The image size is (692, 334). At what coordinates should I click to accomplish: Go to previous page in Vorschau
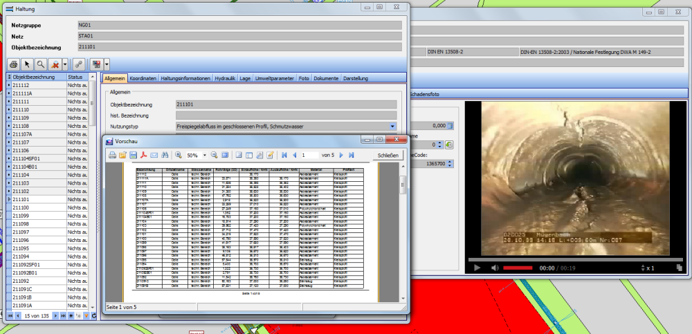point(294,156)
